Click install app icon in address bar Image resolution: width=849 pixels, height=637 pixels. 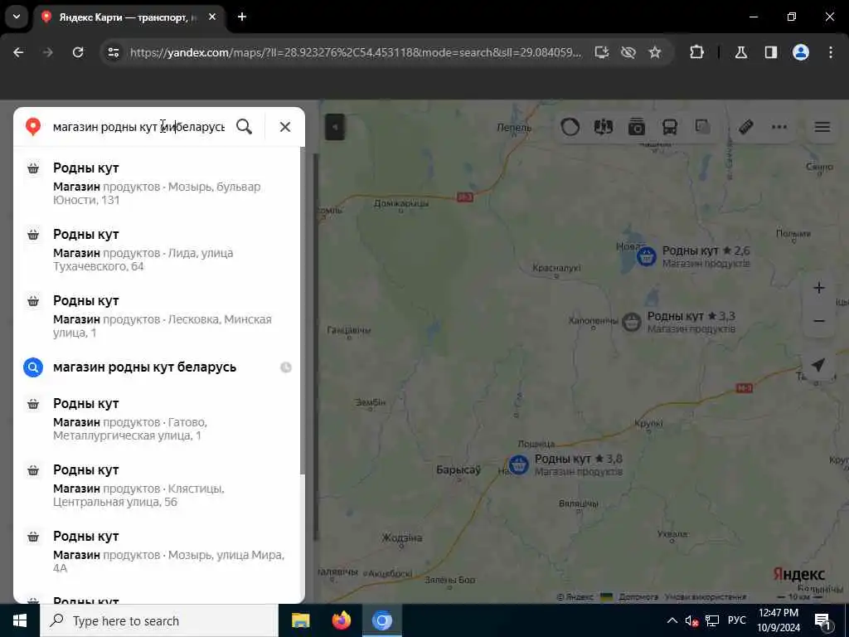pos(602,52)
